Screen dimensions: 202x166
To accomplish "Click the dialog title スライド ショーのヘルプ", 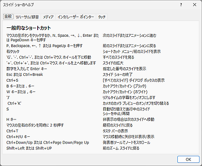I will pyautogui.click(x=18, y=5).
